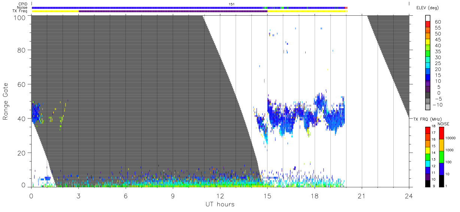Click the yellow 40–45 segment of ELEV colorbar

(x=428, y=42)
